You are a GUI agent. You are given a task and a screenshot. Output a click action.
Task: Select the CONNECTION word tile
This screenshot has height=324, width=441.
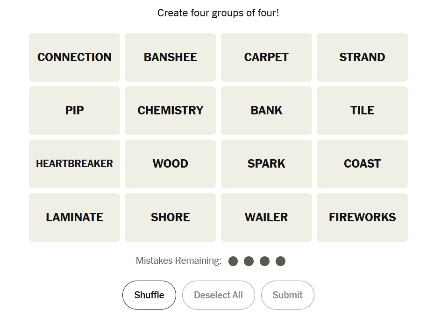point(74,57)
